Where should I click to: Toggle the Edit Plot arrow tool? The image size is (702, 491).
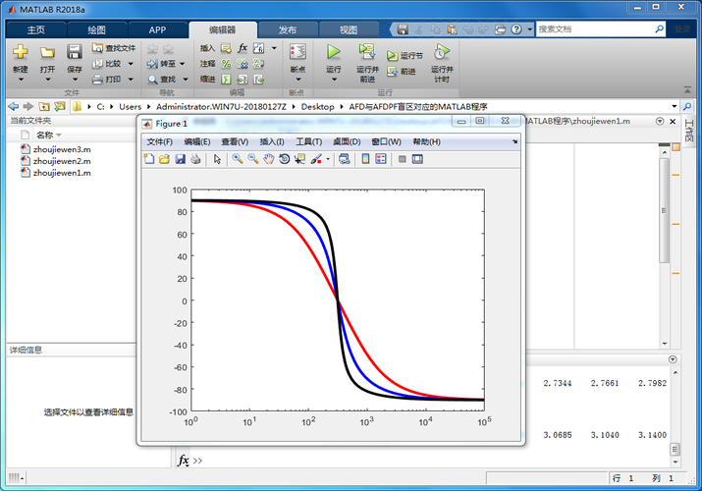tap(217, 159)
